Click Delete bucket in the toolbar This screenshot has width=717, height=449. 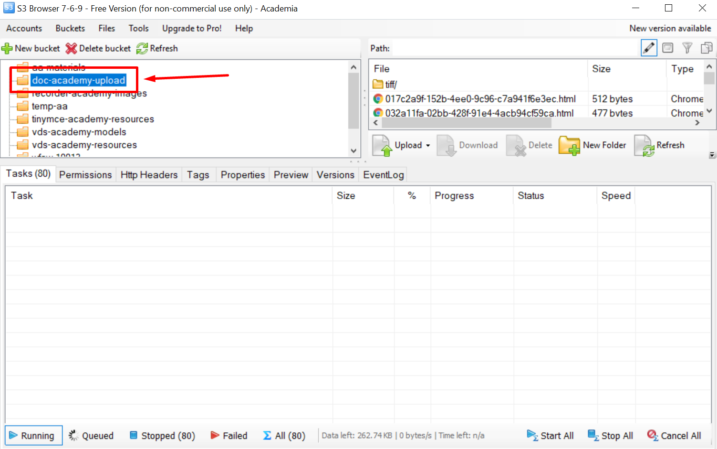click(x=98, y=48)
